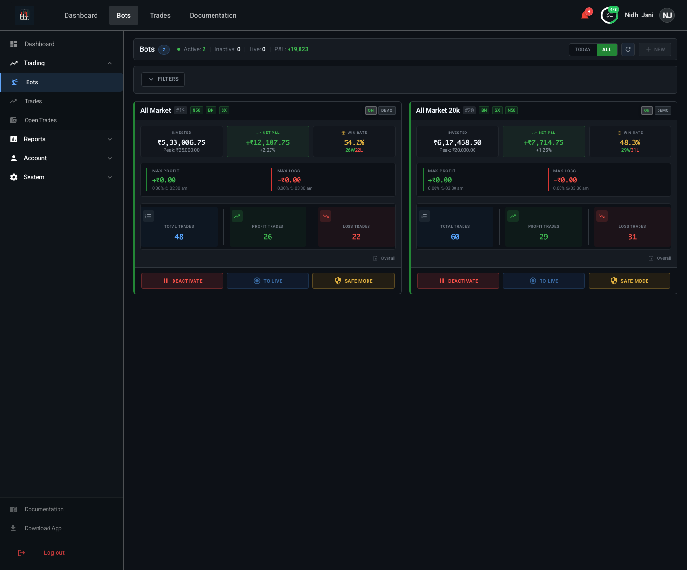Click win rate 48.3% value

pos(630,142)
